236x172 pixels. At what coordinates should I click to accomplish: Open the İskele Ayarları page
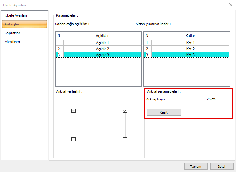[x=15, y=15]
